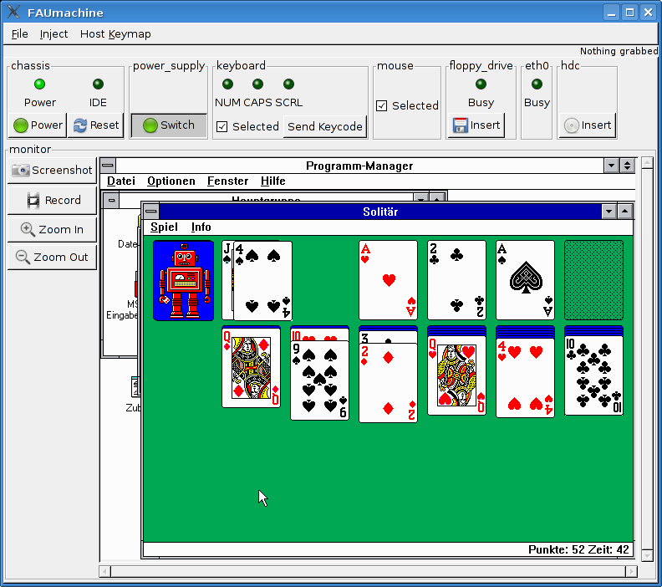
Task: Open the Solitär system menu box
Action: point(151,212)
